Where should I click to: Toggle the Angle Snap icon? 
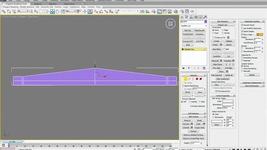[101, 11]
